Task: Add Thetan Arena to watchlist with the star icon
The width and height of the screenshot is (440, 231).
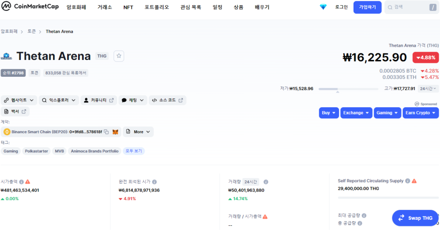Action: (119, 56)
